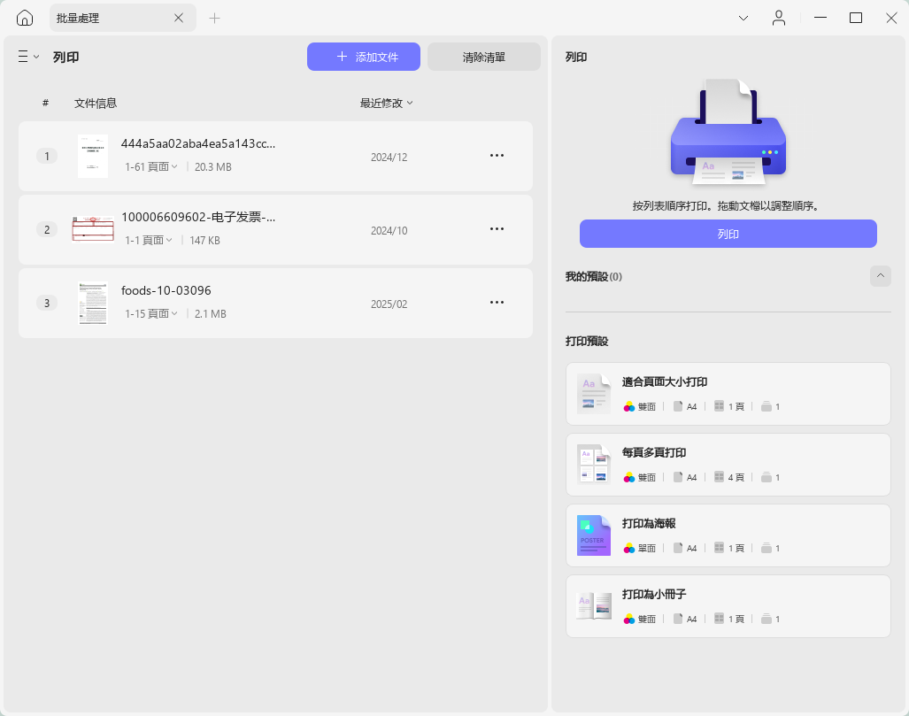Open a new tab with plus icon
Screen dimensions: 909x716
214,18
